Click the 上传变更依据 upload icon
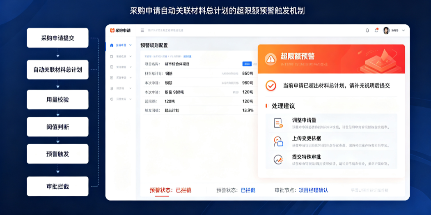 [278, 141]
